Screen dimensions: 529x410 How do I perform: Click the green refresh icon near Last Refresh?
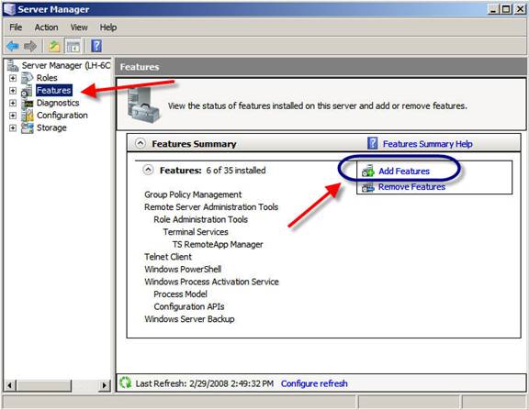(x=126, y=382)
